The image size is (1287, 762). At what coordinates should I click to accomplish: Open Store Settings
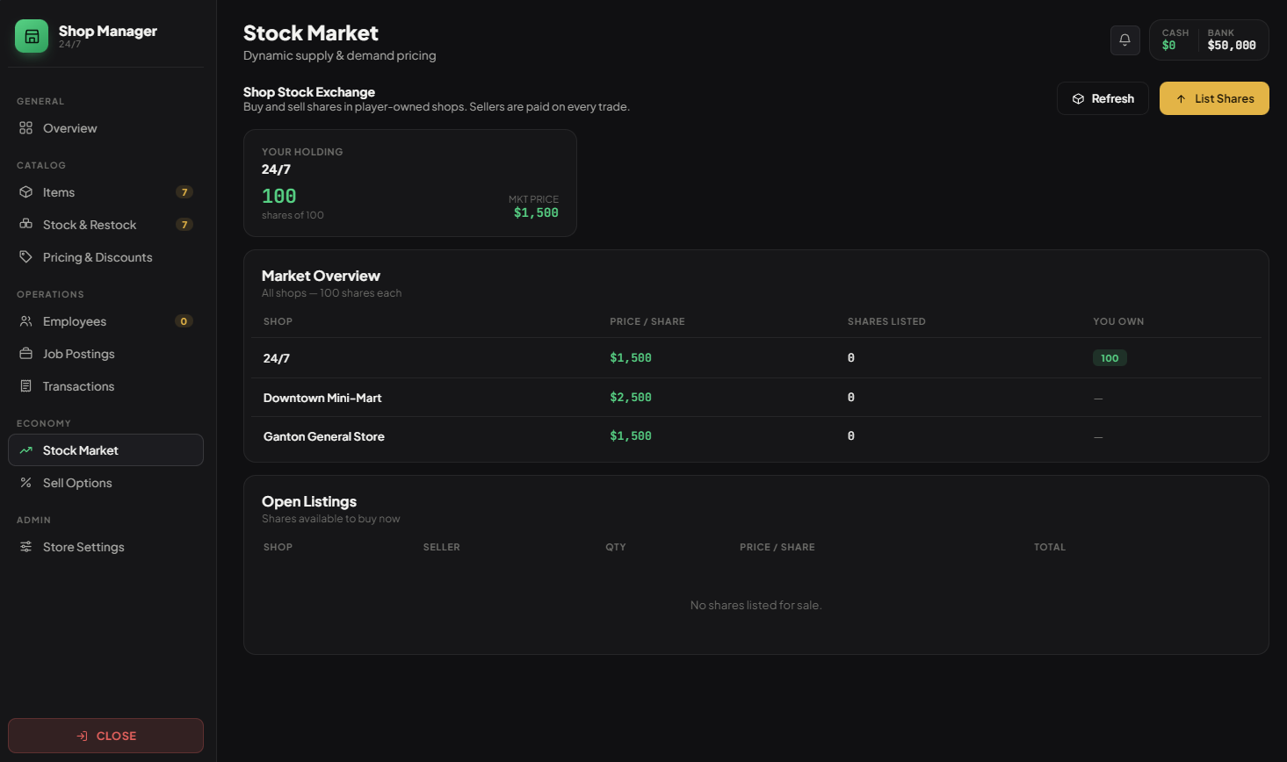105,547
